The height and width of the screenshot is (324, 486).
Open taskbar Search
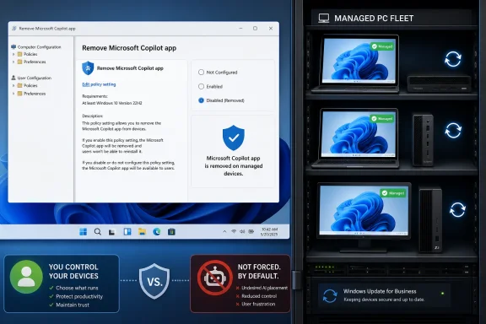tap(98, 232)
